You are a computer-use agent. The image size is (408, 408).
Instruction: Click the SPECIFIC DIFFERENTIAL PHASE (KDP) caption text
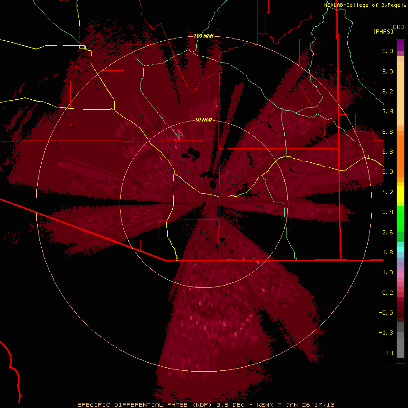tap(145, 405)
